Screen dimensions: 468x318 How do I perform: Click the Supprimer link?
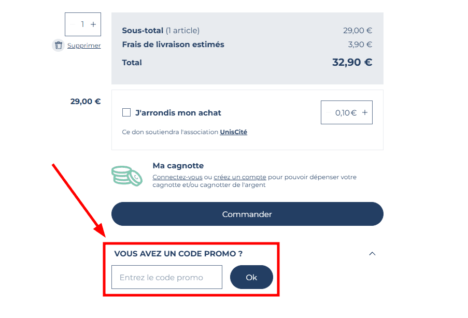(x=84, y=46)
